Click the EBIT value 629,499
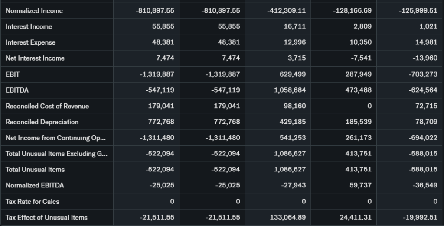The width and height of the screenshot is (444, 226). pos(293,74)
